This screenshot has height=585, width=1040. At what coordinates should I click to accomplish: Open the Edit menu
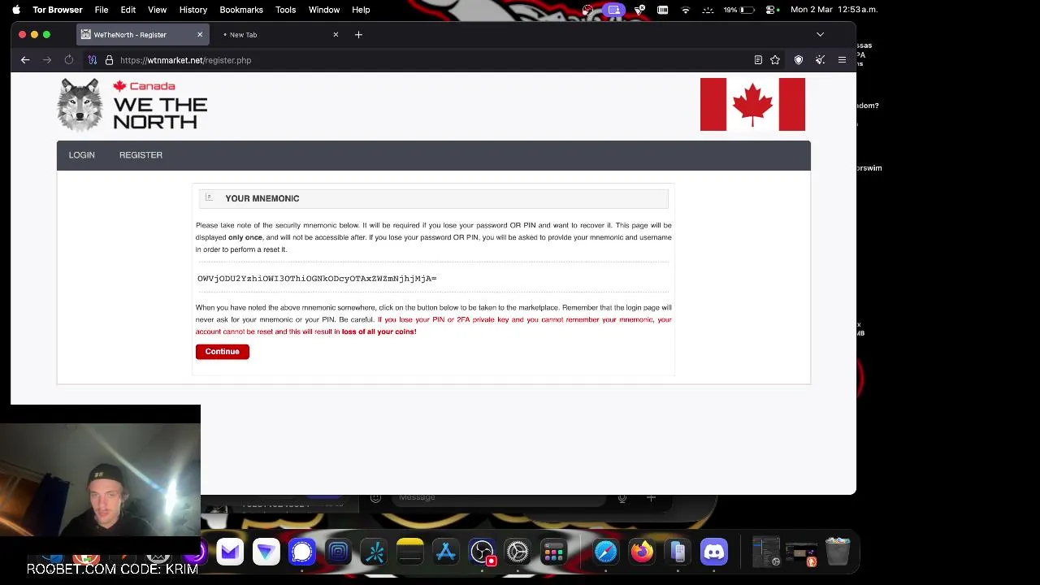(x=128, y=10)
